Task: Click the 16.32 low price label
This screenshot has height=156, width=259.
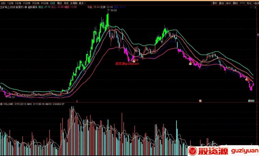Action: (12, 97)
